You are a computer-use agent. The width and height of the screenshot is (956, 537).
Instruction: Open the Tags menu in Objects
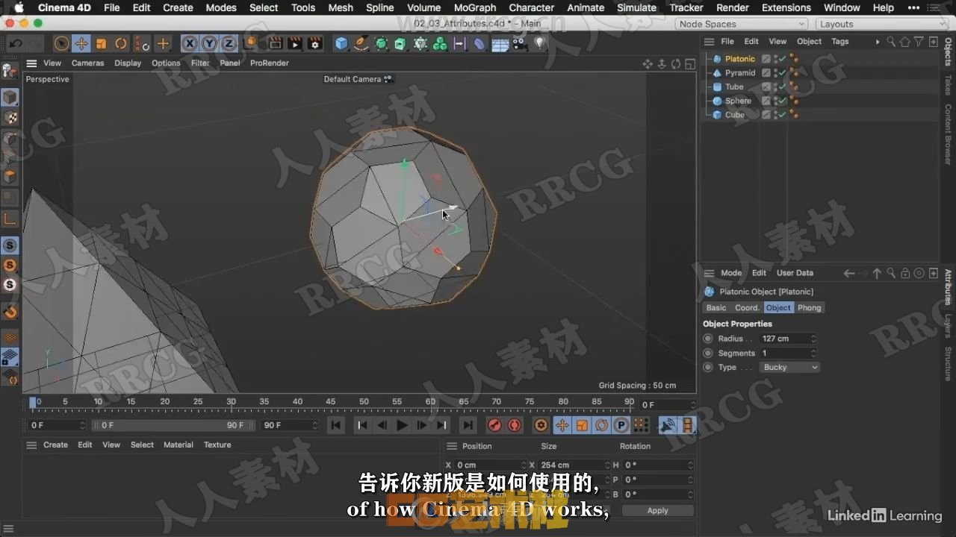coord(840,42)
